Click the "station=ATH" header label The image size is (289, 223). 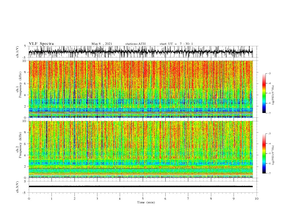(x=135, y=44)
